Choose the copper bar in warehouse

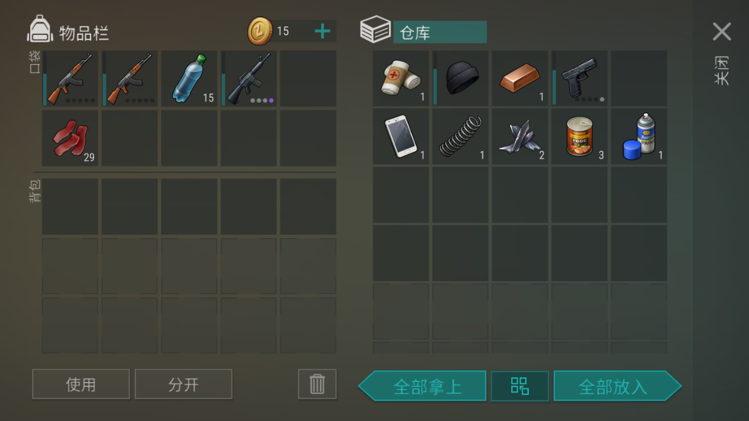pos(520,79)
